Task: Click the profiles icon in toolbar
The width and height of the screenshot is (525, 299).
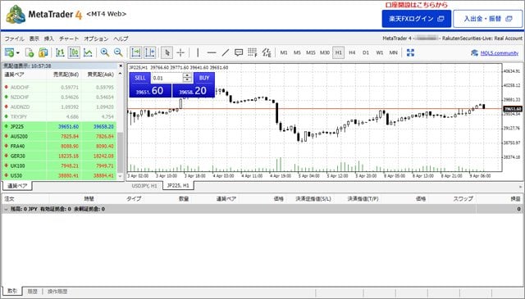Action: [43, 52]
